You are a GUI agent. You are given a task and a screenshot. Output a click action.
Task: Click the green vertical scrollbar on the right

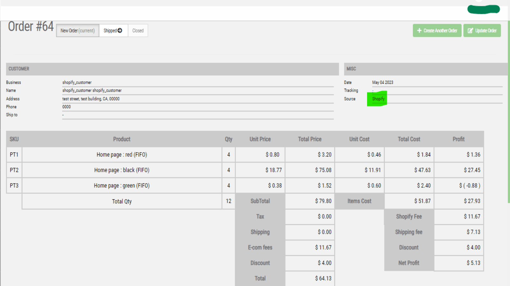pos(508,111)
